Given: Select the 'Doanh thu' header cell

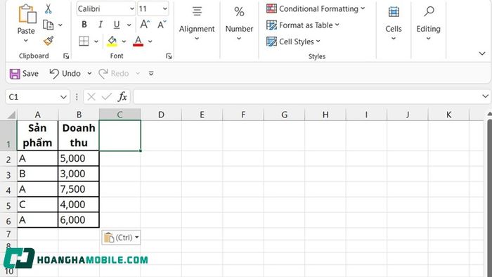Looking at the screenshot, I should [x=79, y=136].
